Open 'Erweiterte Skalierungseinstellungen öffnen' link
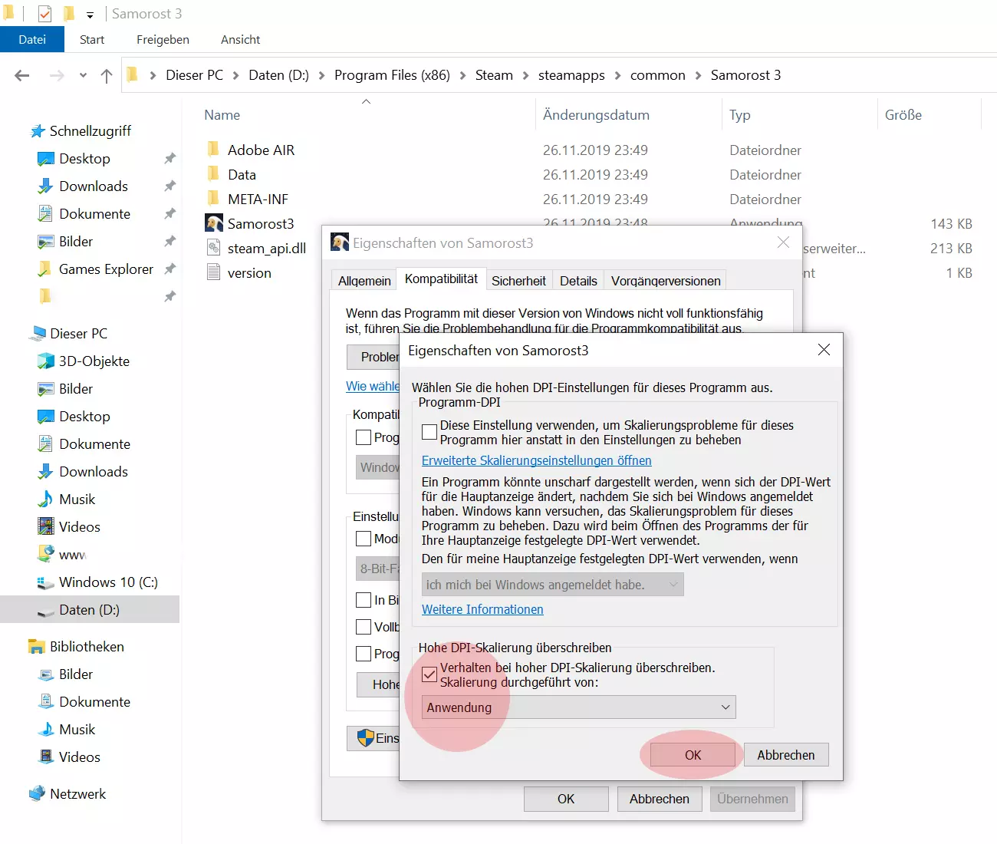This screenshot has height=844, width=997. (537, 460)
